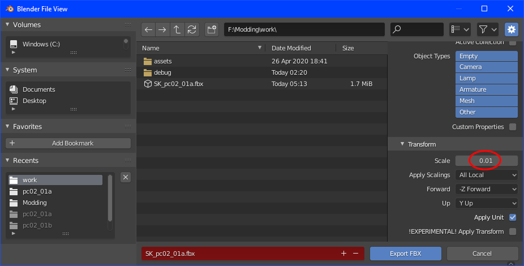Enable experimental Apply Transform checkbox
This screenshot has height=266, width=524.
[x=513, y=231]
